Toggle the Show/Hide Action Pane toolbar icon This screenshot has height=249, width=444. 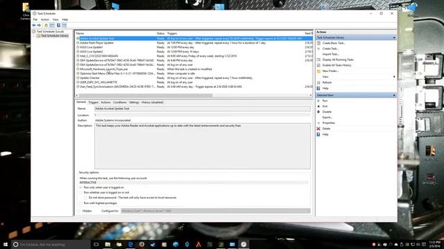(65, 26)
